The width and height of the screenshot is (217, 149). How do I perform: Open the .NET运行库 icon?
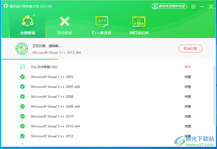tap(139, 22)
